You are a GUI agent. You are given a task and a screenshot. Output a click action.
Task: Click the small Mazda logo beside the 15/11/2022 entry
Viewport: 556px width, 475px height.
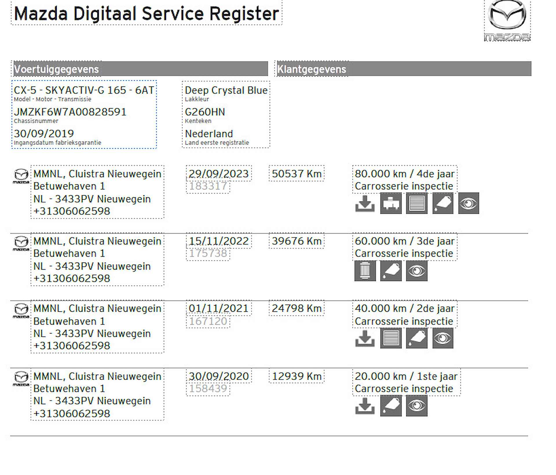(x=21, y=243)
